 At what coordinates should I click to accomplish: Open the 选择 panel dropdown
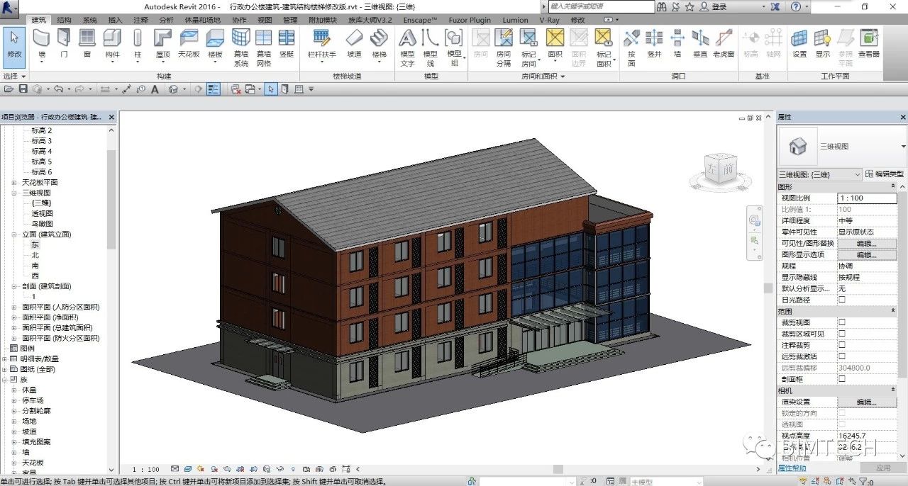pyautogui.click(x=14, y=76)
